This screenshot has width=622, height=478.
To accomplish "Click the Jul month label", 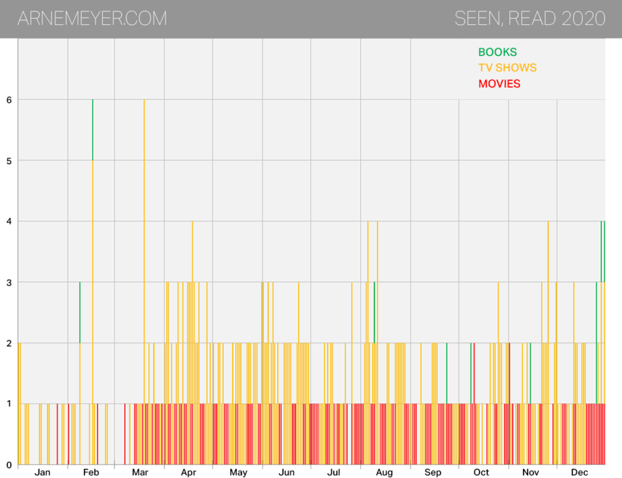I will click(x=333, y=472).
